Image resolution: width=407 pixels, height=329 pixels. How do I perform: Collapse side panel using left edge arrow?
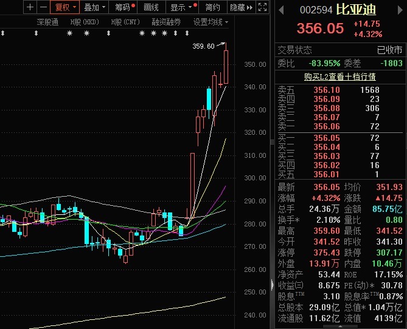pyautogui.click(x=271, y=142)
